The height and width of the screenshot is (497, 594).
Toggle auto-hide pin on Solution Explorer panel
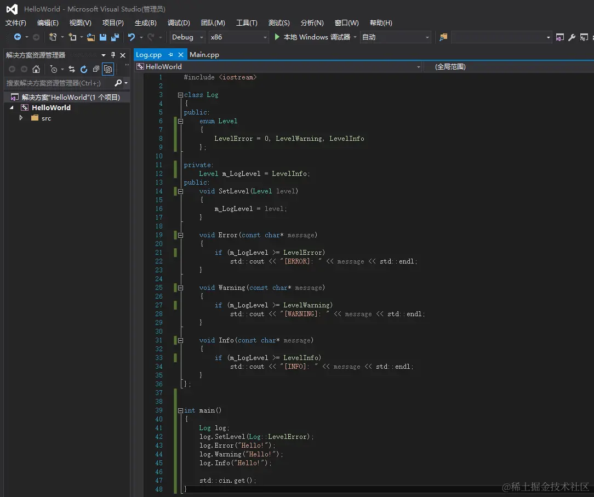pos(113,55)
